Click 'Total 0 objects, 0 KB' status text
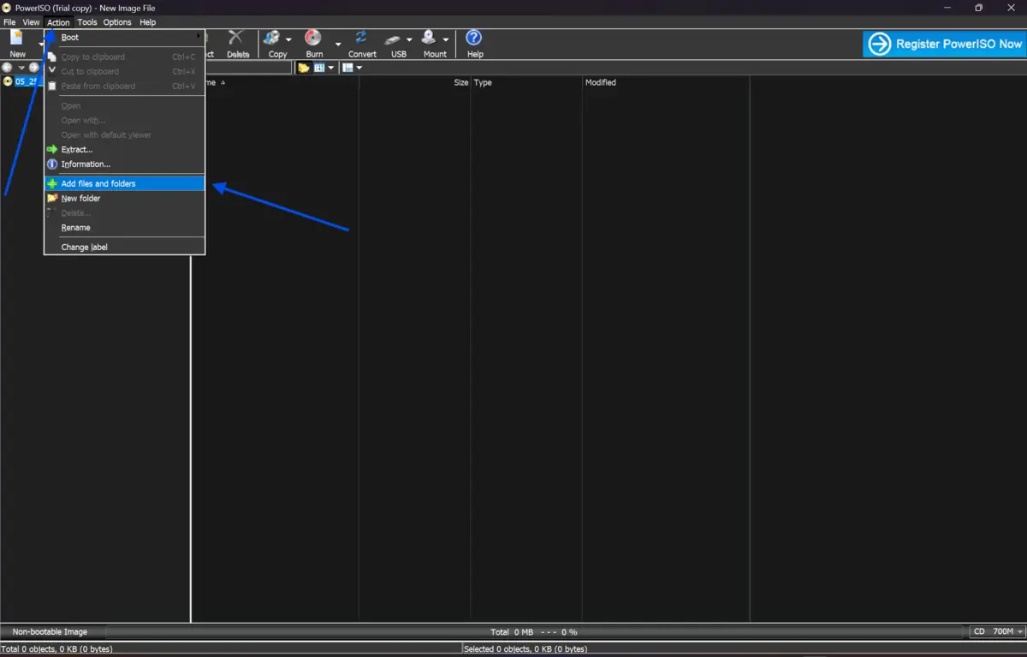 pos(57,649)
